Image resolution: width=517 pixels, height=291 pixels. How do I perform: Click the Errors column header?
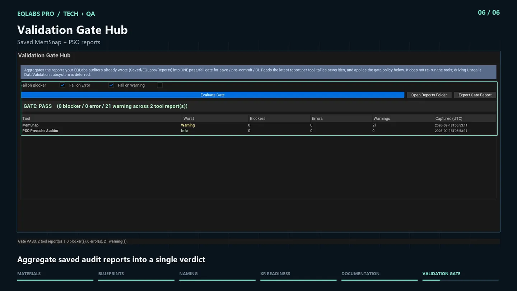tap(341, 118)
